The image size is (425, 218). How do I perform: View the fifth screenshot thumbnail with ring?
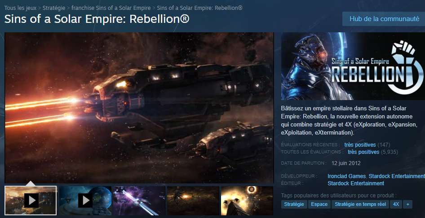[247, 201]
